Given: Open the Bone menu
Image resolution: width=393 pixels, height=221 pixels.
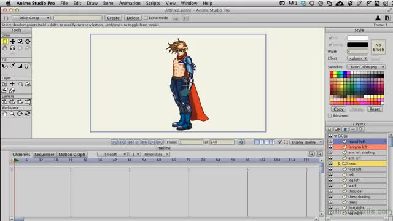Looking at the screenshot, I should 108,3.
